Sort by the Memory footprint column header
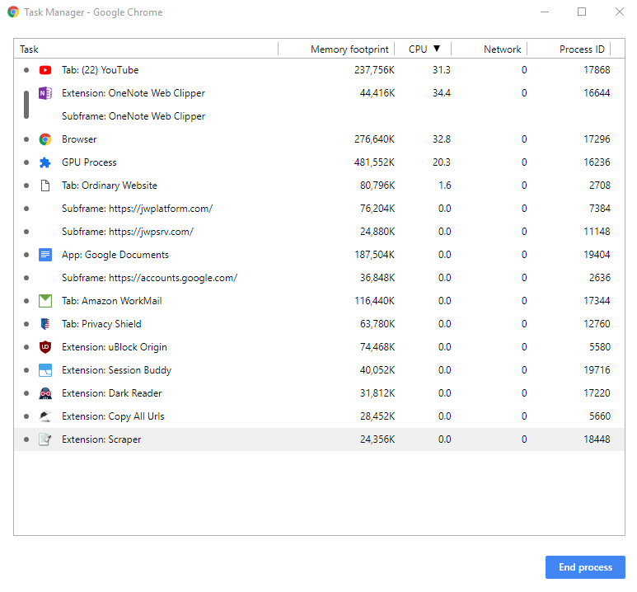 coord(336,49)
